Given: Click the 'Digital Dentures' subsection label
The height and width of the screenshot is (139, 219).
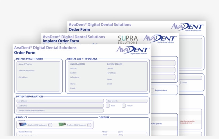Looking at the screenshot, I should point(25,132).
